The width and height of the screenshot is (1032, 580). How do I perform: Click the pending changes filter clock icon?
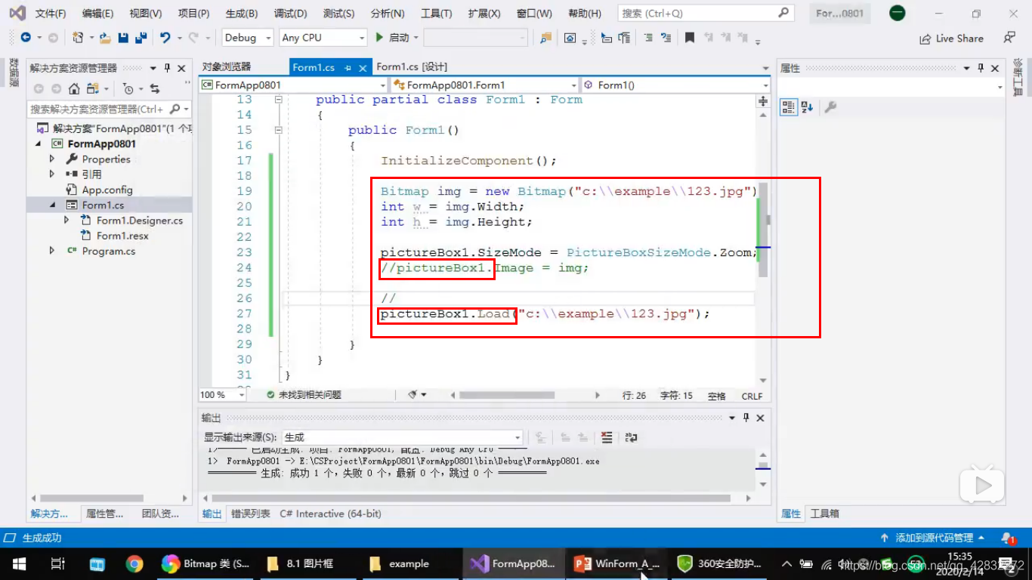coord(128,88)
